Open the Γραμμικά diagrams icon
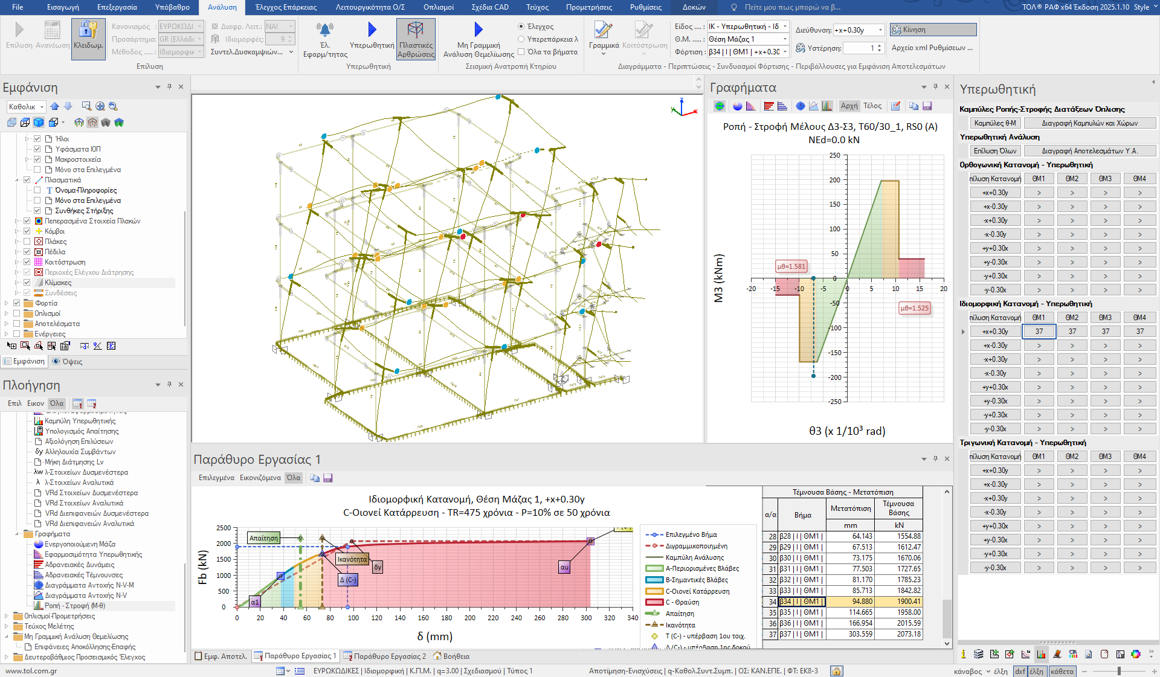The image size is (1160, 677). [603, 30]
